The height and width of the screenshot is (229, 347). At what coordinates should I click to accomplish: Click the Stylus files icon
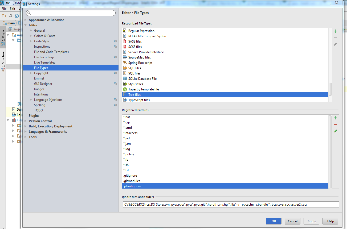pyautogui.click(x=125, y=84)
